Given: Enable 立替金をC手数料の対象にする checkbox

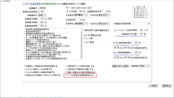Looking at the screenshot, I should tap(66, 69).
